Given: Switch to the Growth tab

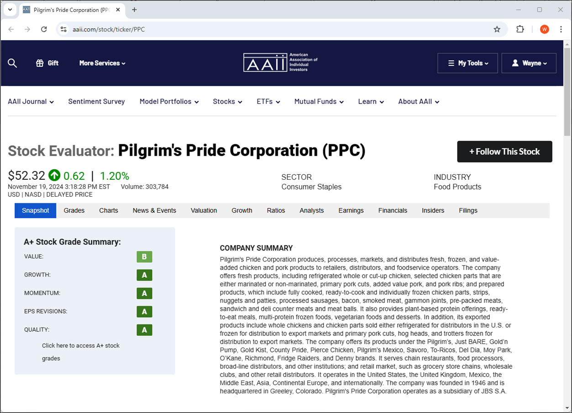Looking at the screenshot, I should [242, 210].
